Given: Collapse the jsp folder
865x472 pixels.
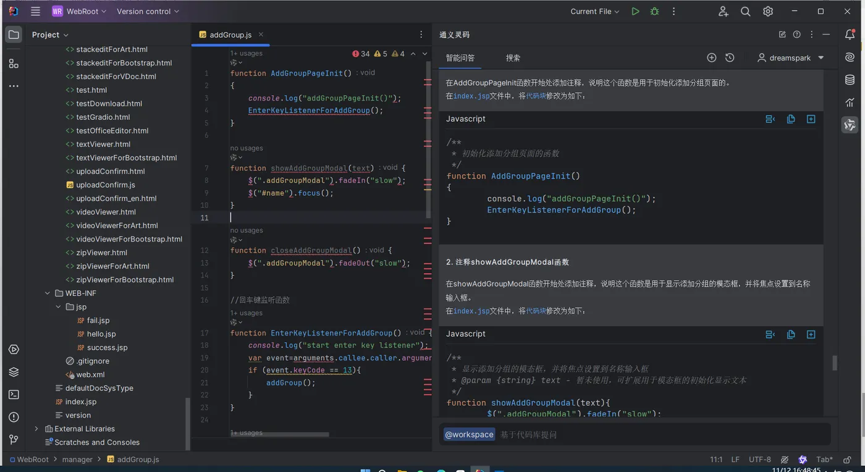Looking at the screenshot, I should pos(59,307).
